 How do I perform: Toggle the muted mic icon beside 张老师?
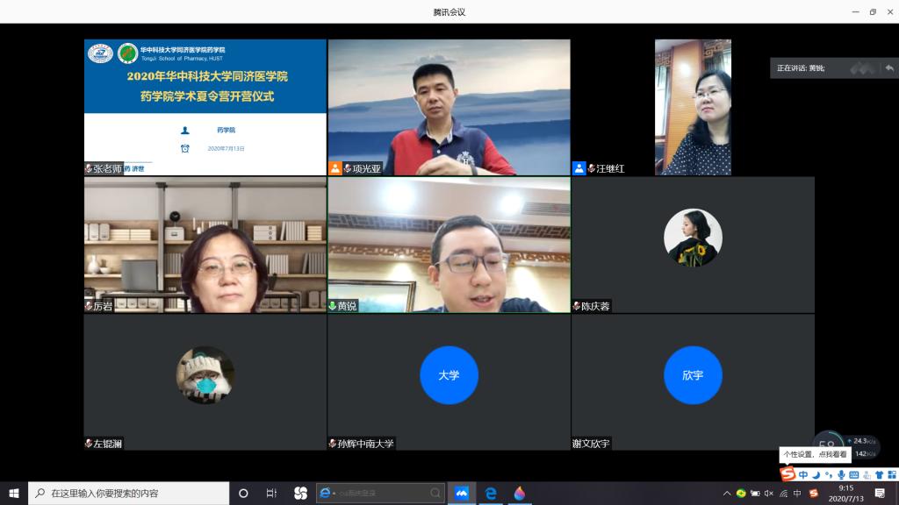[89, 168]
